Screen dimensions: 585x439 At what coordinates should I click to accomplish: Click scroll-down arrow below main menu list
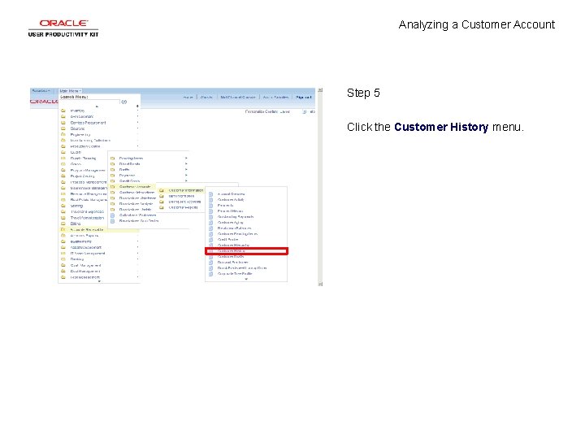tap(99, 281)
